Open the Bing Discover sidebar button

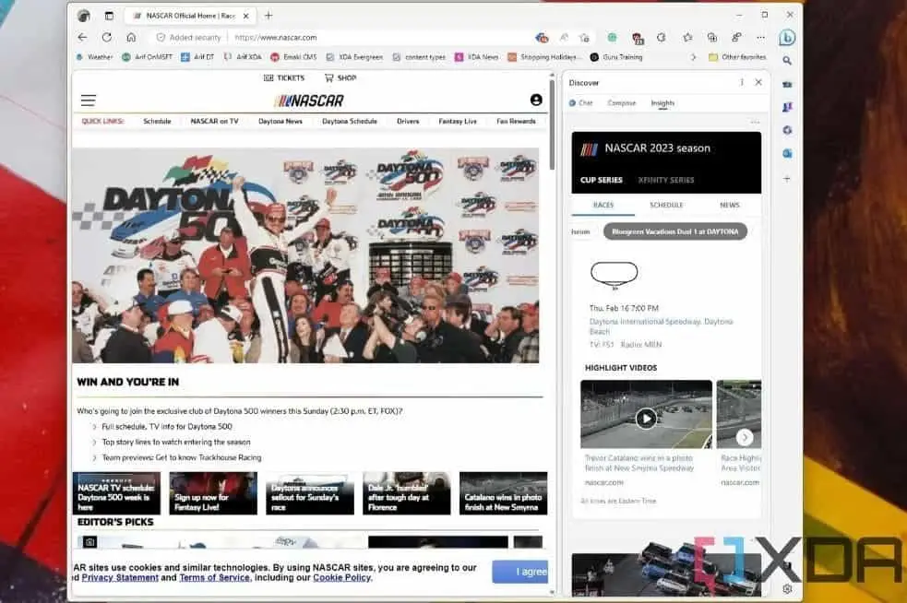[x=787, y=38]
